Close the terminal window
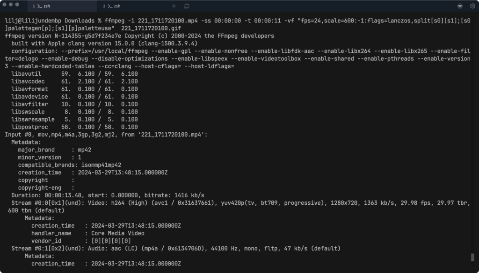Image resolution: width=479 pixels, height=273 pixels. pyautogui.click(x=5, y=5)
